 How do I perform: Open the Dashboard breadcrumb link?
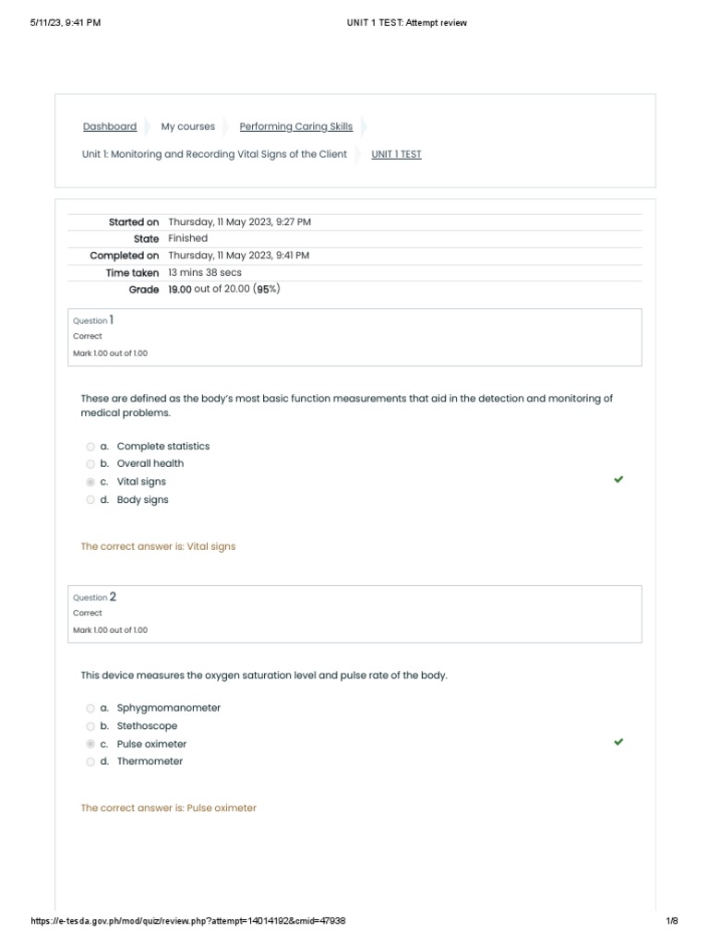pos(110,126)
